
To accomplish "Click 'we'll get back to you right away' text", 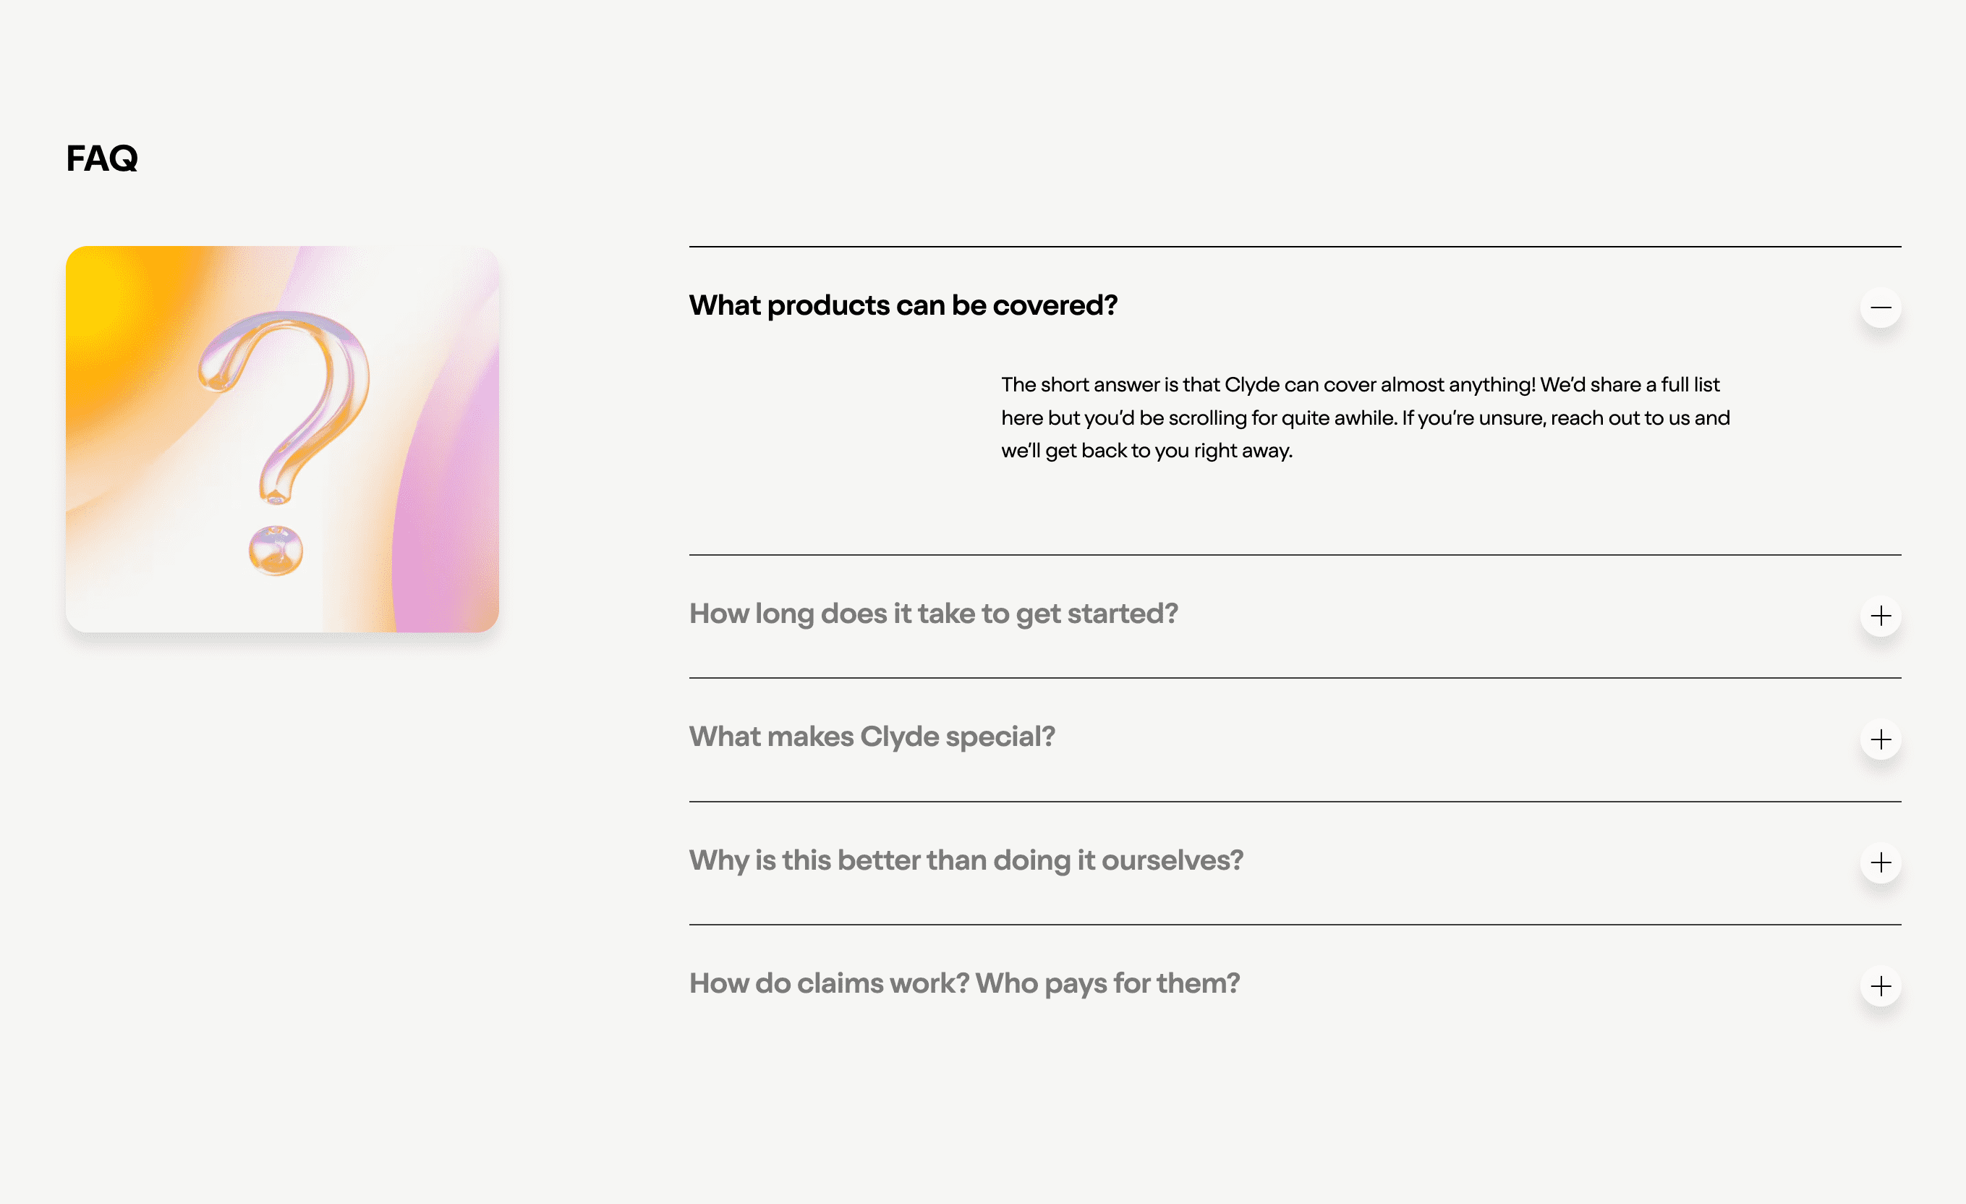I will pos(1146,451).
